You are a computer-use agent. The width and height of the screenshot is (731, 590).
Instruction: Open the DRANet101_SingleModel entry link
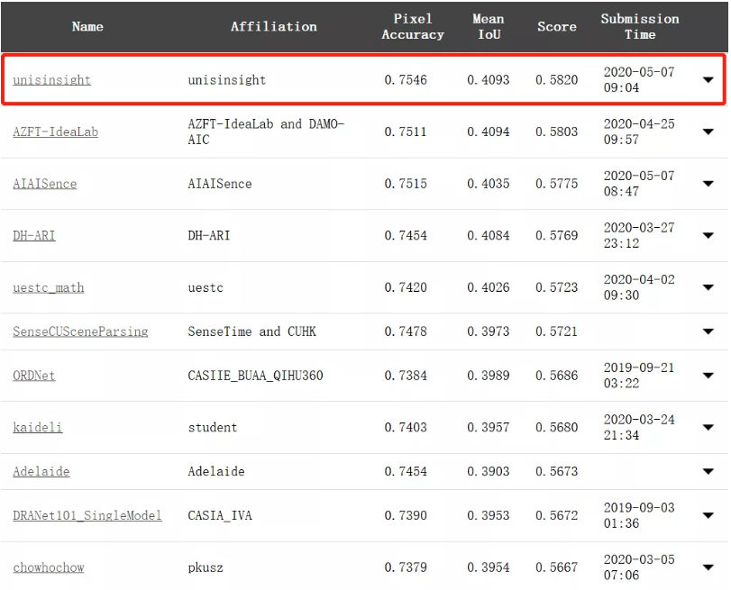point(87,515)
